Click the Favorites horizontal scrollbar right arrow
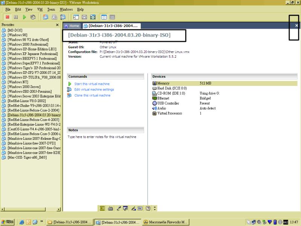 click(x=59, y=209)
